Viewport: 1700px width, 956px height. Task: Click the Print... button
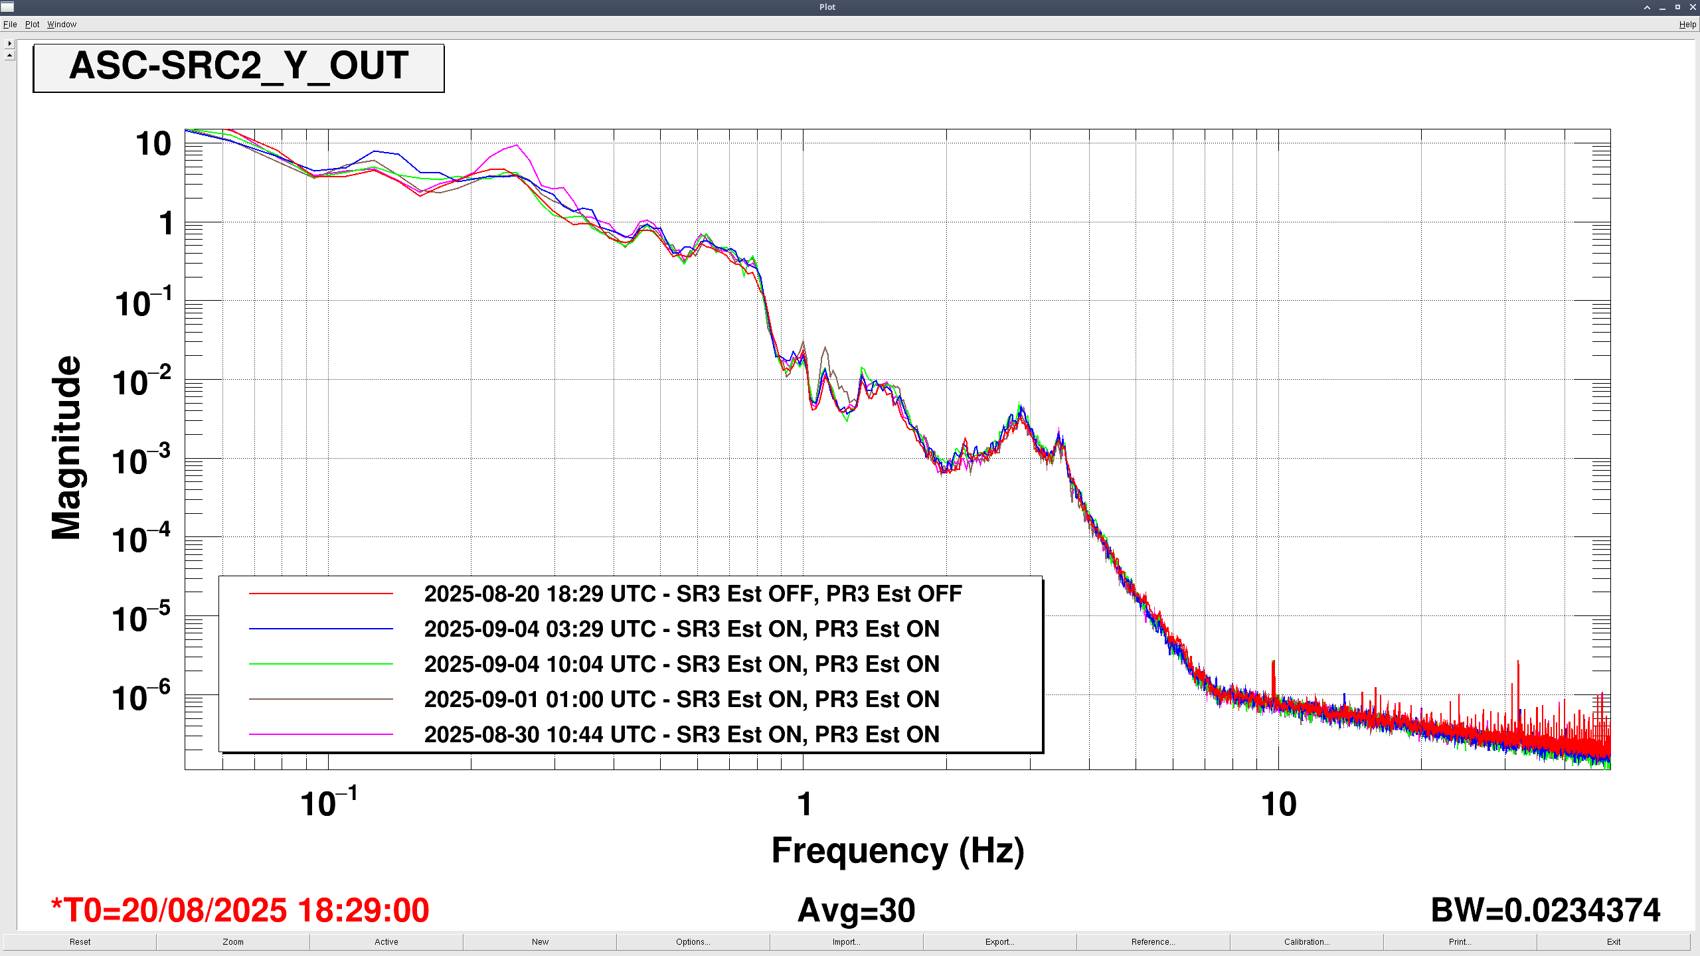(x=1460, y=941)
